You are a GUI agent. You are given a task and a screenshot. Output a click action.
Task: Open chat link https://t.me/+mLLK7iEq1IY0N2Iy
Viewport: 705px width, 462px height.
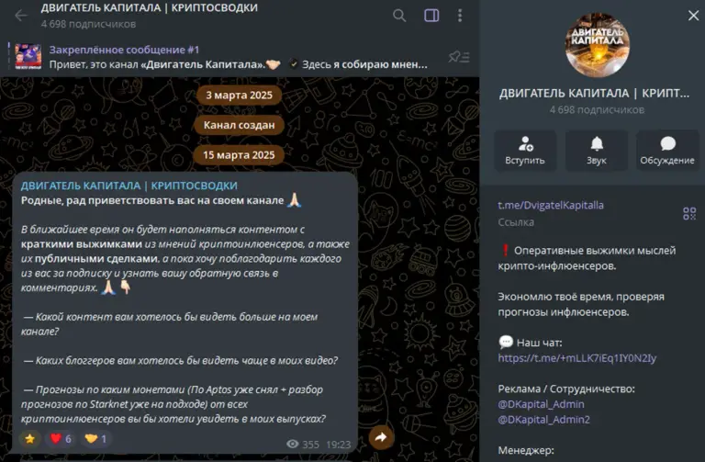pos(576,358)
